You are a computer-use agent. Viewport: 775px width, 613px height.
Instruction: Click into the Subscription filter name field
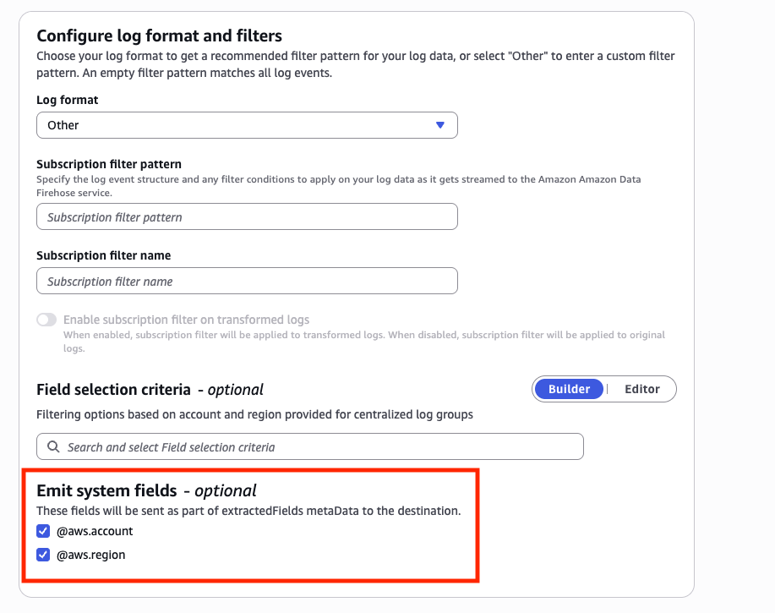click(247, 282)
